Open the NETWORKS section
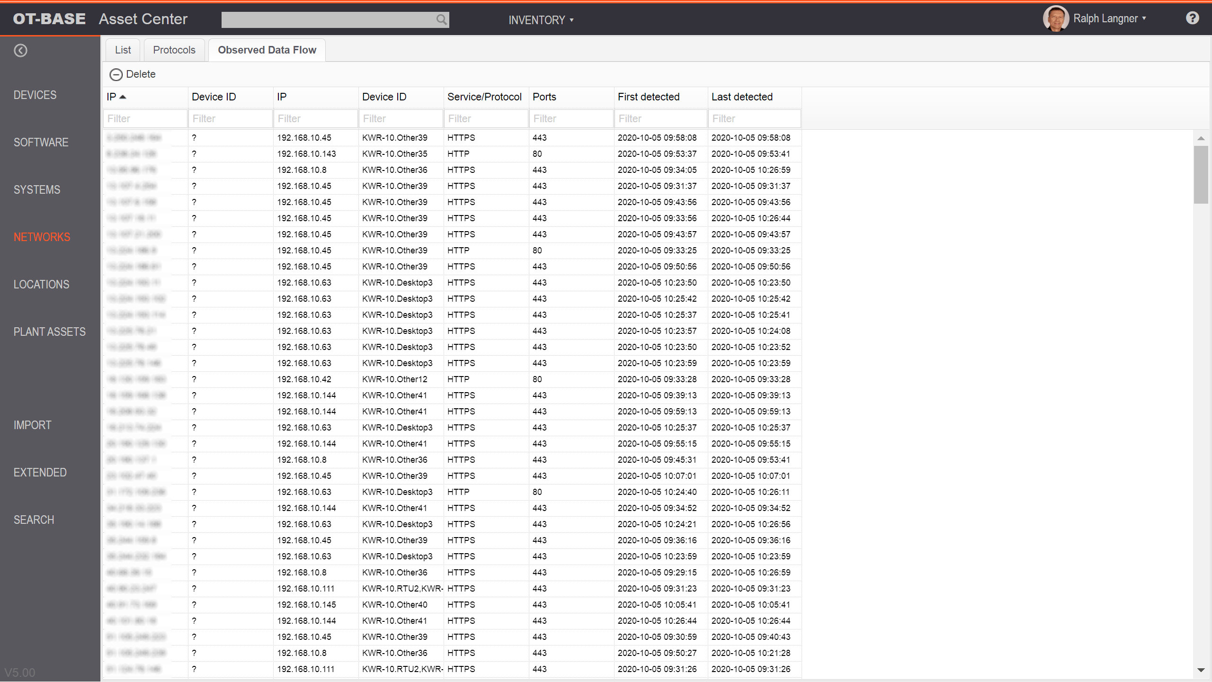Viewport: 1212px width, 682px height. [x=42, y=237]
